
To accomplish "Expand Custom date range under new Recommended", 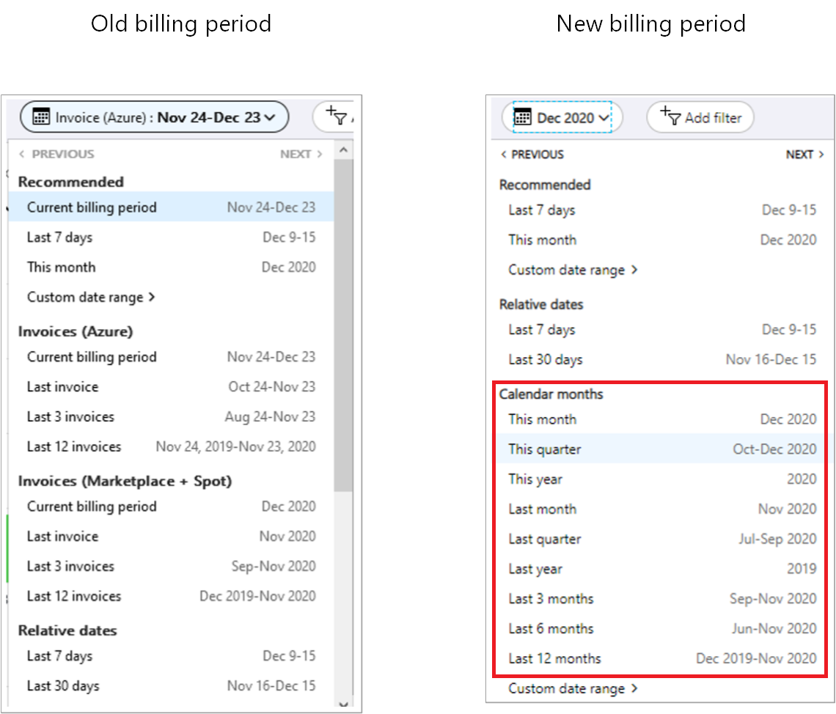I will [x=573, y=270].
